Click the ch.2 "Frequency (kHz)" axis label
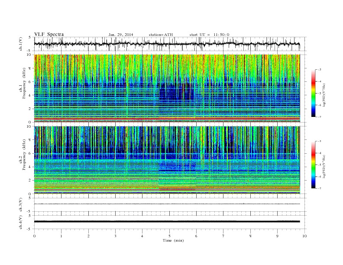 point(24,154)
